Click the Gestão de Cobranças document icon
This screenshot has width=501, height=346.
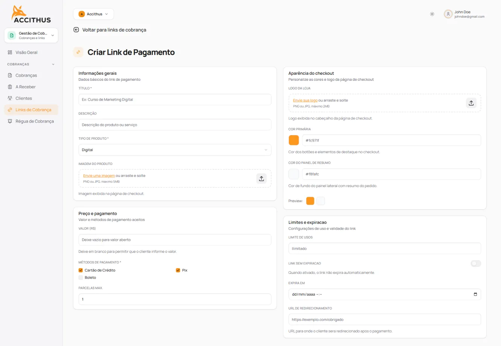[x=12, y=35]
